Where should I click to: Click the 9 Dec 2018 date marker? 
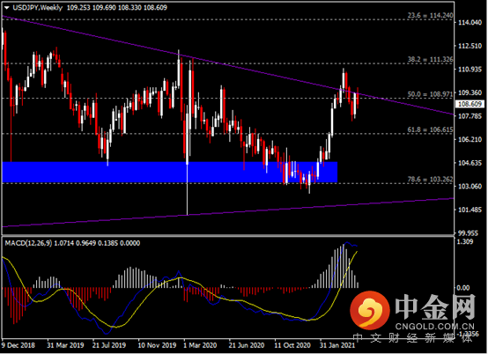pos(18,345)
